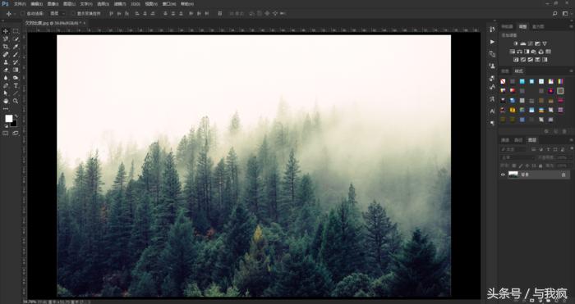Add an Invert adjustment
575x304 pixels.
[516, 60]
